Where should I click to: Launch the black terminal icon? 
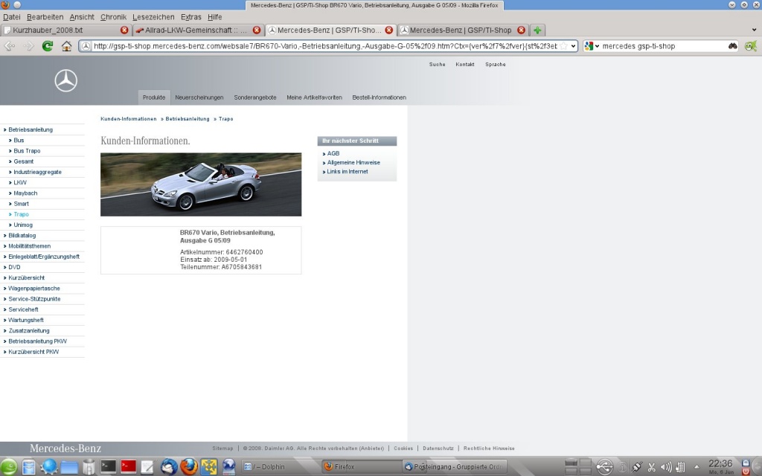pyautogui.click(x=108, y=467)
